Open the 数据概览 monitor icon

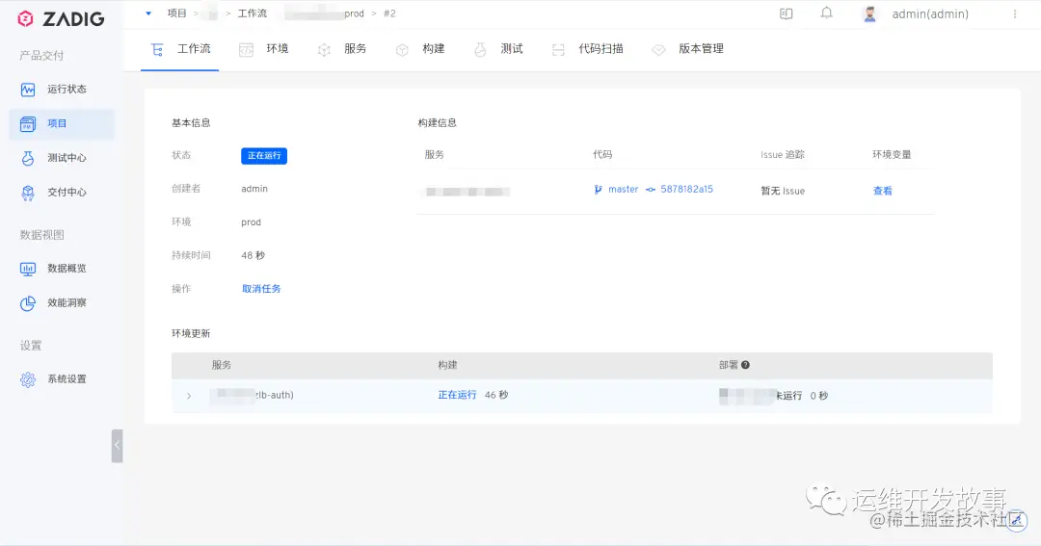28,269
